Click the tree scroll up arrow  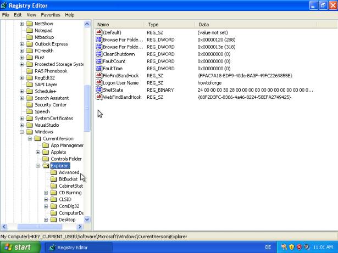87,24
